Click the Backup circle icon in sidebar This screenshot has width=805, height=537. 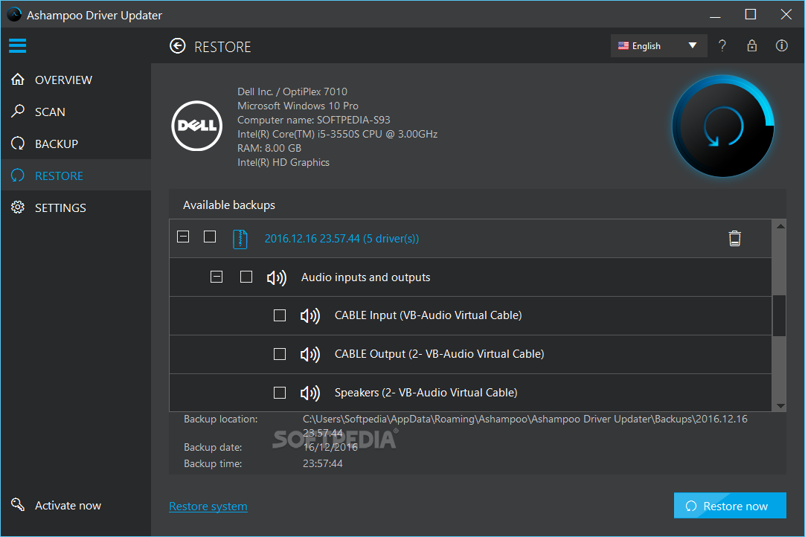pos(18,144)
